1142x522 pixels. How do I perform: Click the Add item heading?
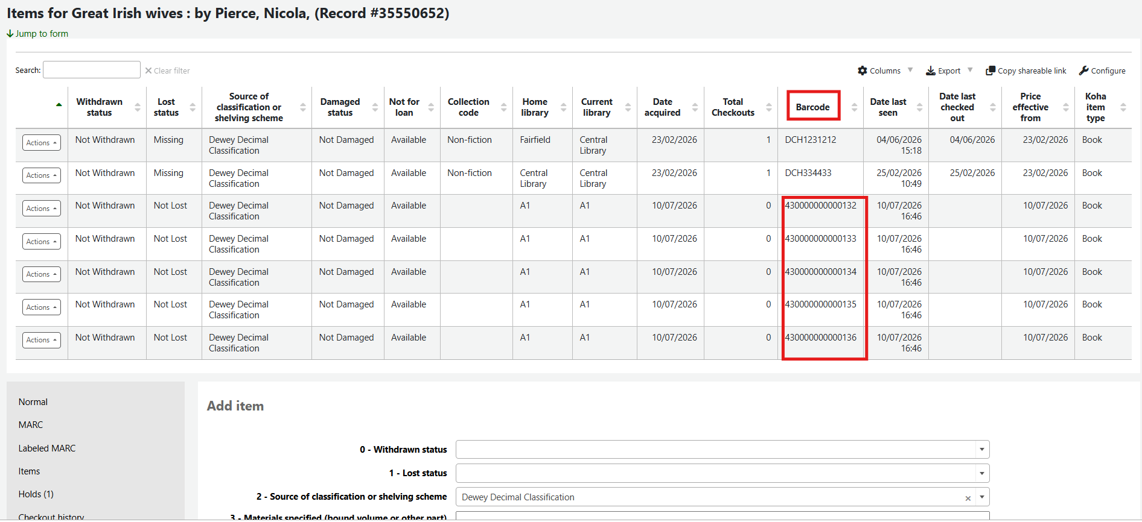point(235,406)
